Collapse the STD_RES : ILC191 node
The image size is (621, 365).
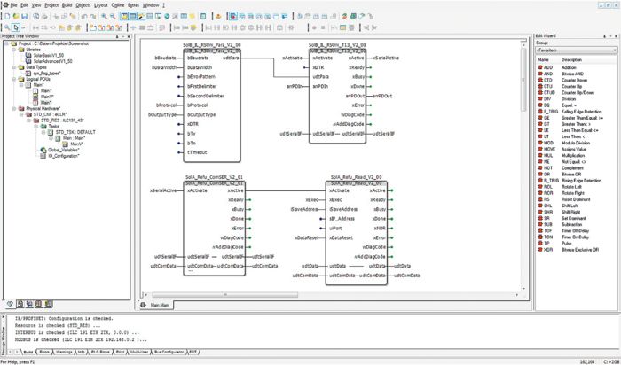point(29,120)
